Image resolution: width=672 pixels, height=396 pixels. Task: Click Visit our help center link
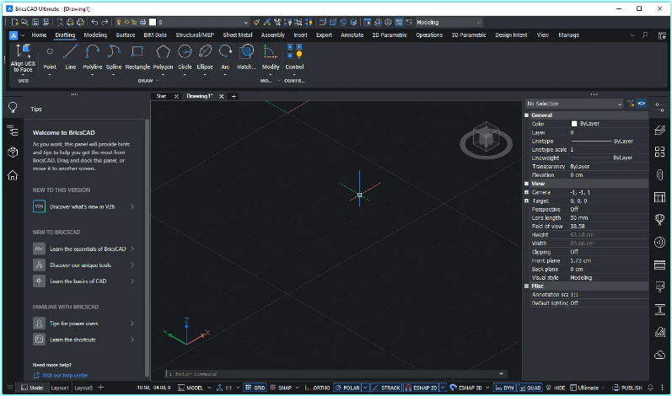[63, 375]
